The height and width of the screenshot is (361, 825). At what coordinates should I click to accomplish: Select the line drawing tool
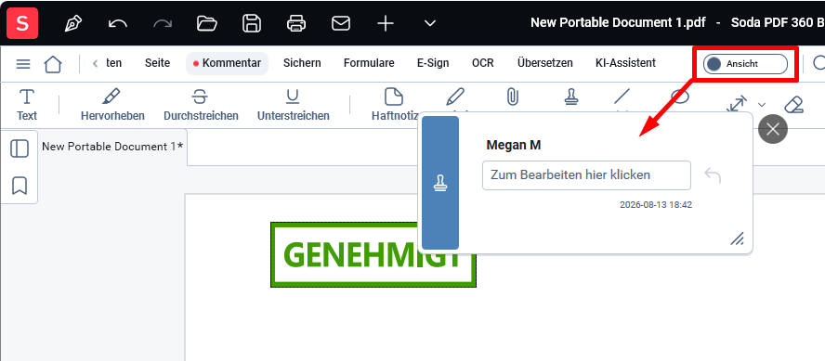622,97
